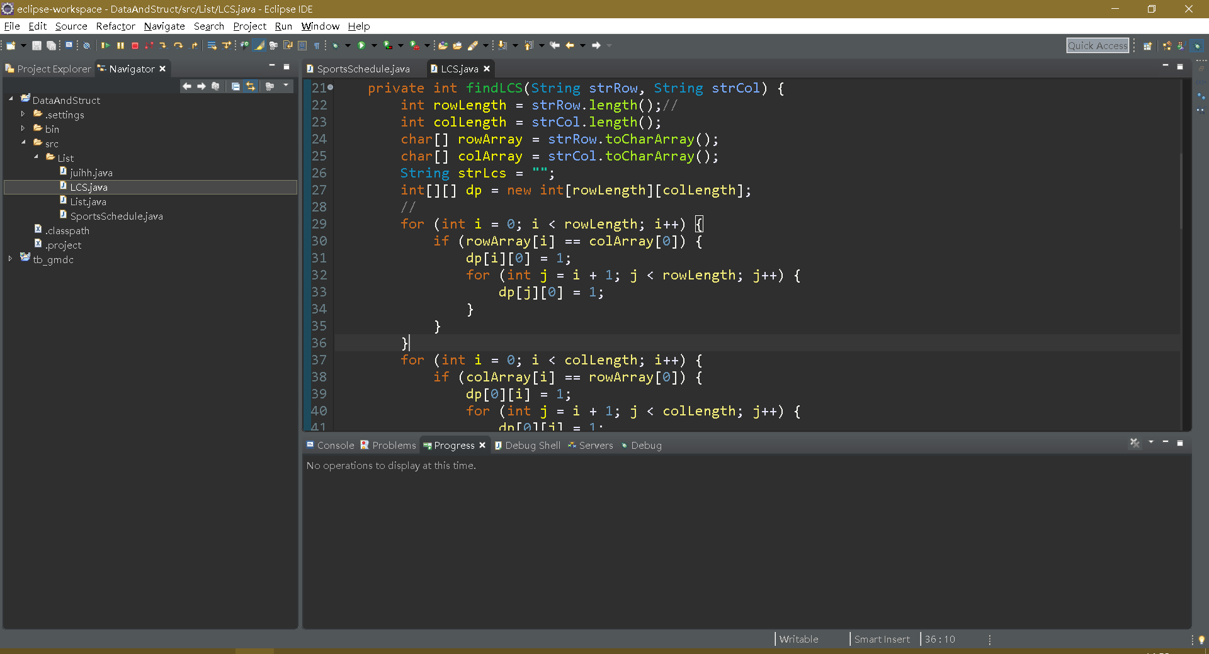Open the Window menu
Image resolution: width=1209 pixels, height=654 pixels.
coord(320,26)
